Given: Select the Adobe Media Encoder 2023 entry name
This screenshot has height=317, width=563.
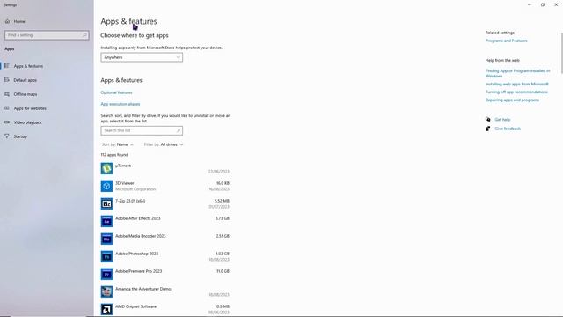Looking at the screenshot, I should 141,236.
